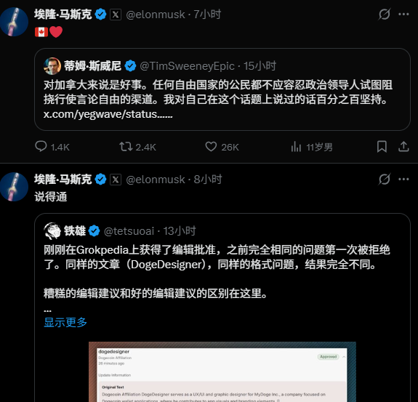The height and width of the screenshot is (402, 418).
Task: Click X affiliation badge on first post
Action: pyautogui.click(x=116, y=15)
